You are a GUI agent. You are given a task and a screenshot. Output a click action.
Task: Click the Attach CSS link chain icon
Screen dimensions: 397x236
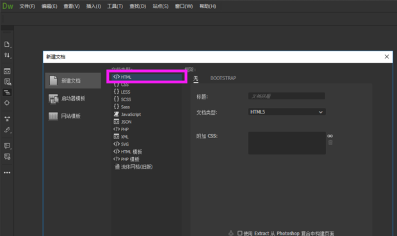330,136
